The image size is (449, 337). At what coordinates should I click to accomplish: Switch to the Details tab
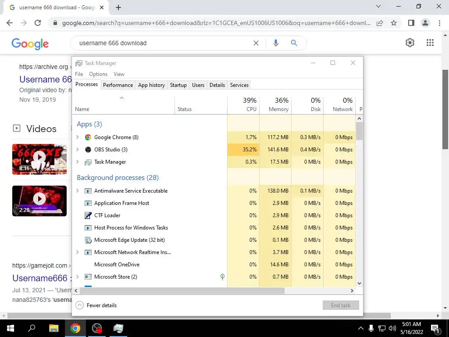point(217,85)
